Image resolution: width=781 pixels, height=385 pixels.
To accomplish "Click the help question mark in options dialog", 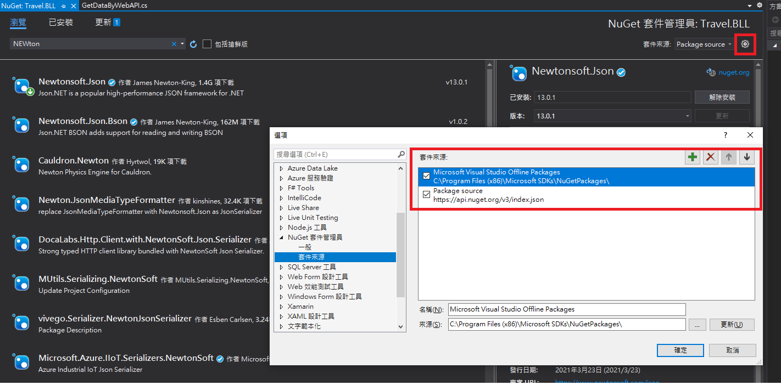I will 725,135.
